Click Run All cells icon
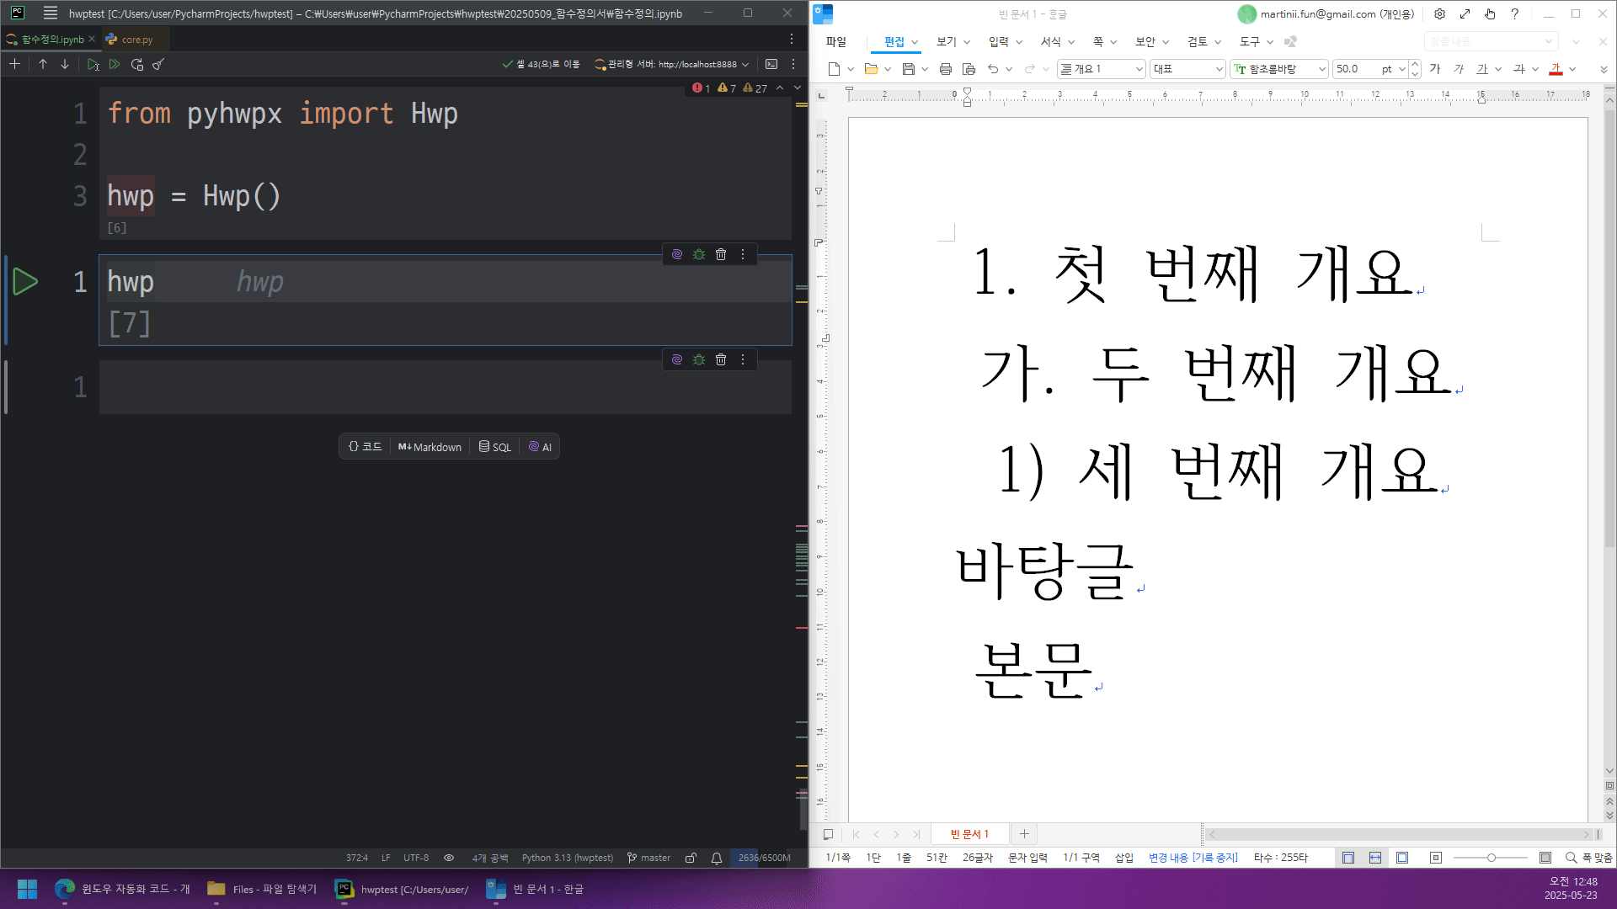The image size is (1617, 909). coord(115,64)
